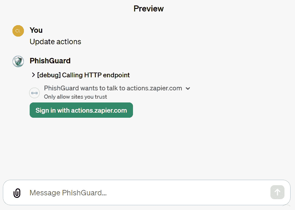Click the Update actions message text
This screenshot has height=210, width=295.
[55, 41]
